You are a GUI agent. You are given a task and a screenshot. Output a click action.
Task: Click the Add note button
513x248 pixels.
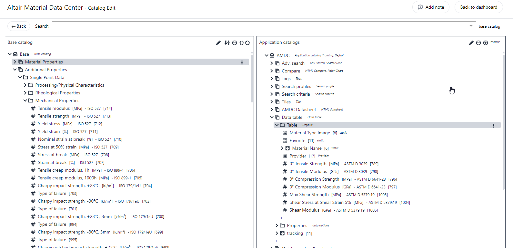[431, 7]
